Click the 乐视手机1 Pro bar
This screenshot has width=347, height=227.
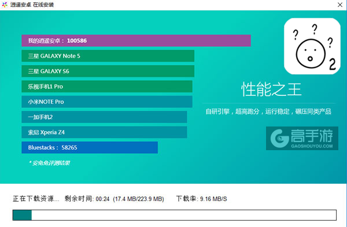pos(107,87)
